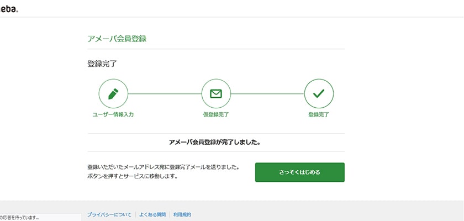The image size is (464, 221).
Task: Open the 利用規約 footer link
Action: tap(182, 214)
